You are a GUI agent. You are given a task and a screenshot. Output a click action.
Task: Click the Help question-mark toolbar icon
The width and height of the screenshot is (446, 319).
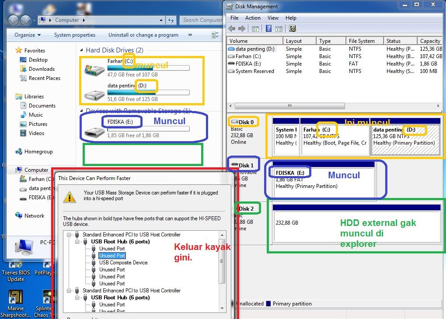tap(268, 28)
